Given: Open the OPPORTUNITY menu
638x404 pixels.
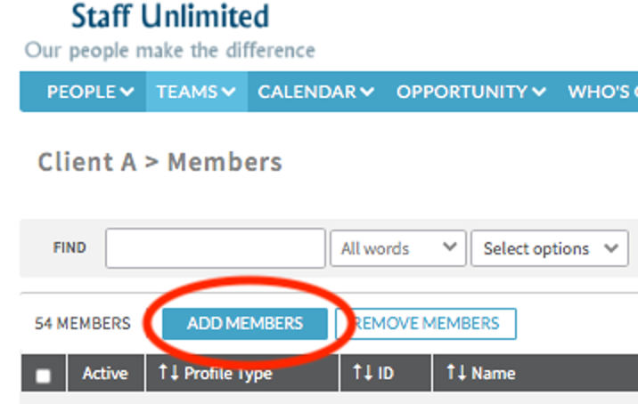Looking at the screenshot, I should (471, 92).
